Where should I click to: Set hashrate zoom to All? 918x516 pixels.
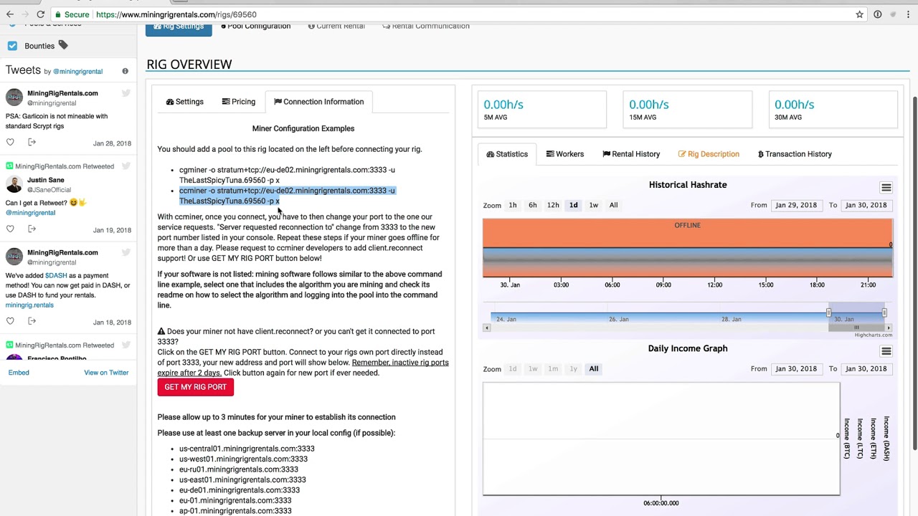click(613, 205)
